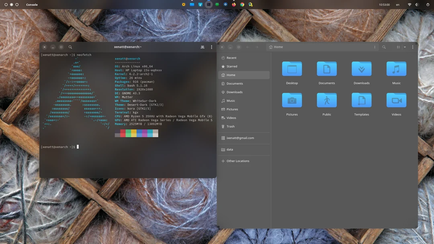Click the search icon in the Files toolbar
Screen dimensions: 434x244
pyautogui.click(x=384, y=47)
